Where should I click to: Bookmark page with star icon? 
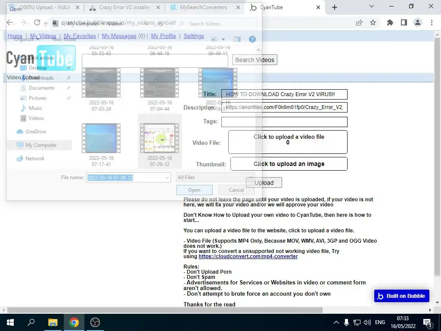pos(373,22)
